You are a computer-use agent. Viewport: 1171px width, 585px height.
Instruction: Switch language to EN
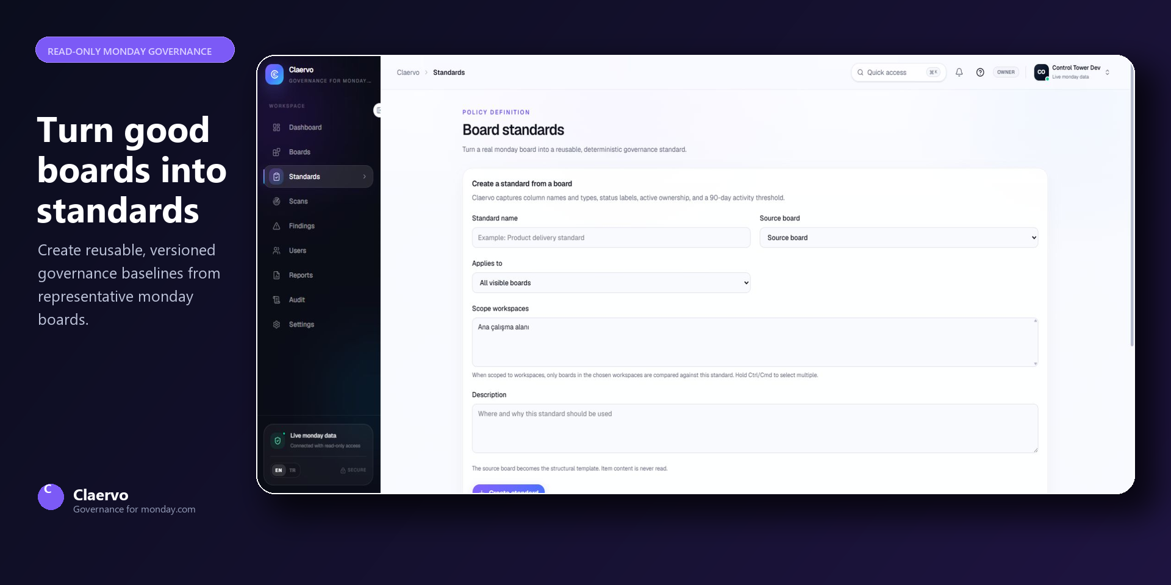pos(279,470)
